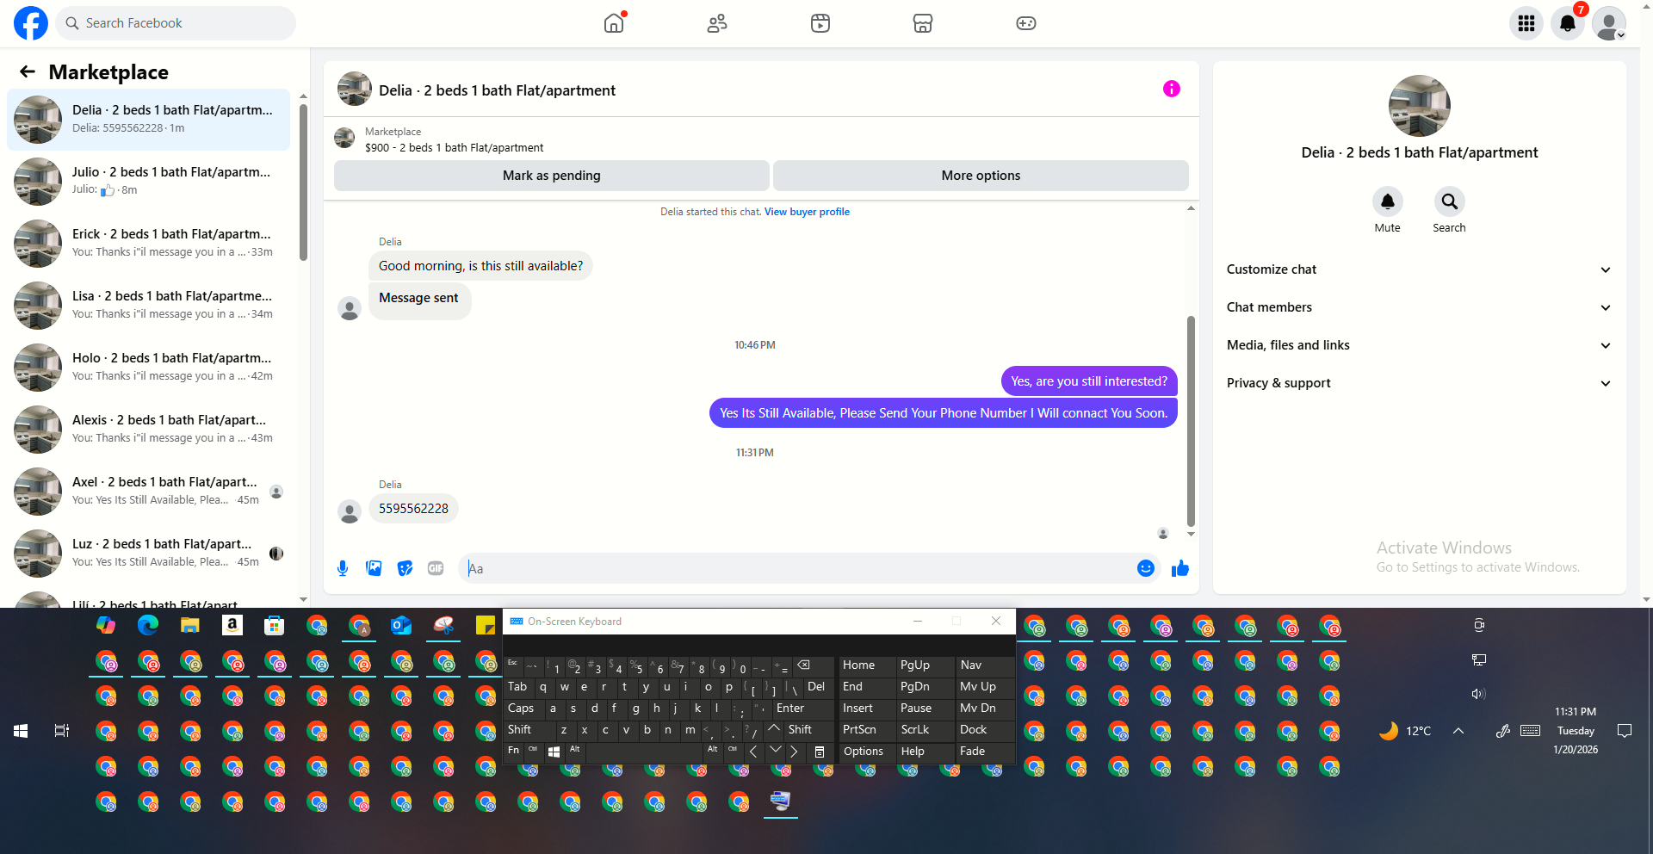Expand the Customize chat section
Screen dimensions: 1653x854
(1419, 269)
